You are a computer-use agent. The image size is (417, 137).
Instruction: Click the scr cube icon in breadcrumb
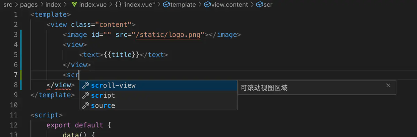(x=259, y=4)
